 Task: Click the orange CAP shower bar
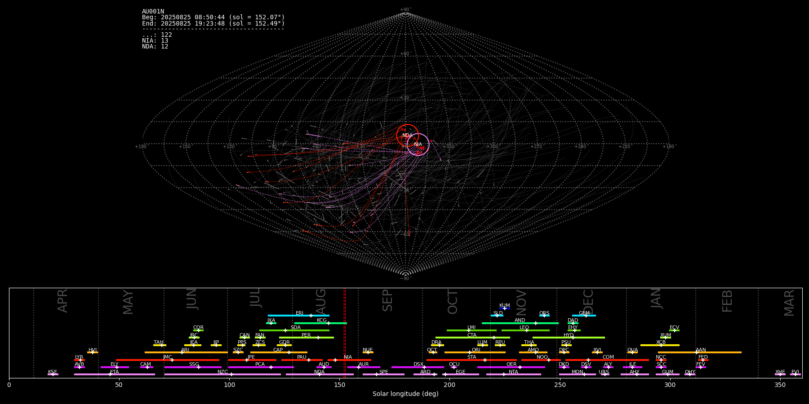point(279,352)
